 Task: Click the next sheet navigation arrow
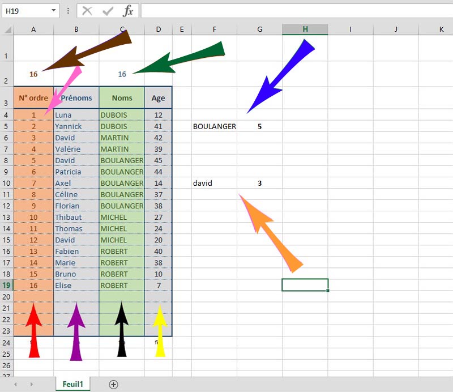coord(32,384)
